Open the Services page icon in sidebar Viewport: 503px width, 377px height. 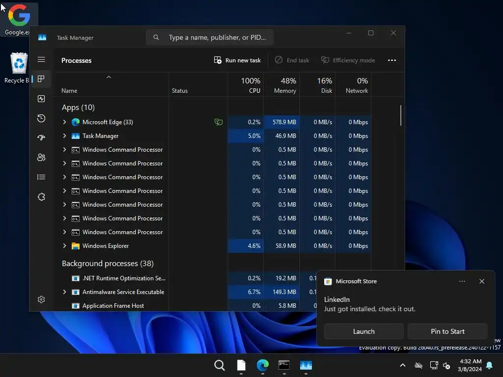click(x=41, y=197)
